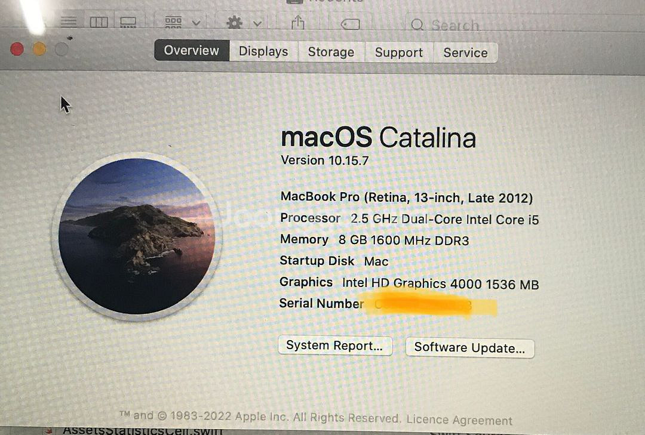Switch to the Displays tab
645x435 pixels.
pos(263,51)
